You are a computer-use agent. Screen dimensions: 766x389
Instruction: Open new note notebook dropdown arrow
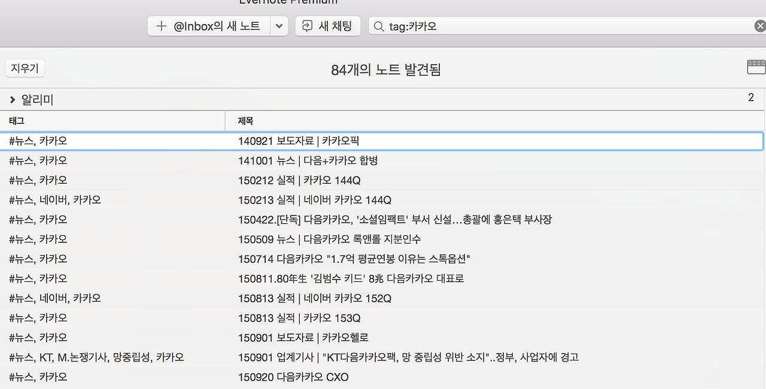tap(279, 26)
